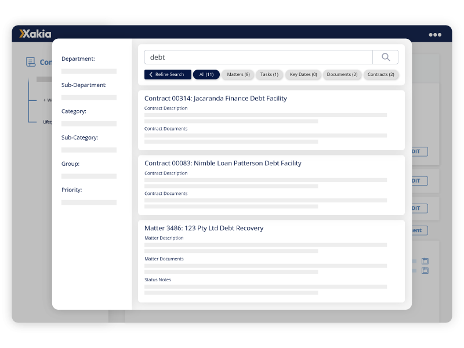This screenshot has width=464, height=348.
Task: Select the Contracts (2) filter tab
Action: point(381,74)
